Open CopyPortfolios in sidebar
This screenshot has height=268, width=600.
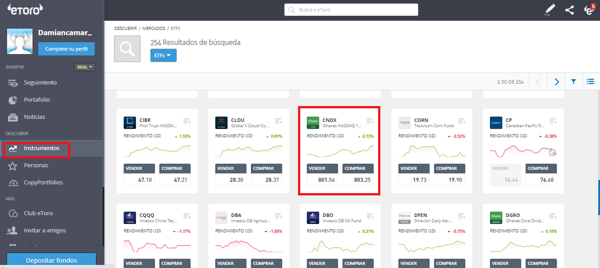[x=43, y=182]
